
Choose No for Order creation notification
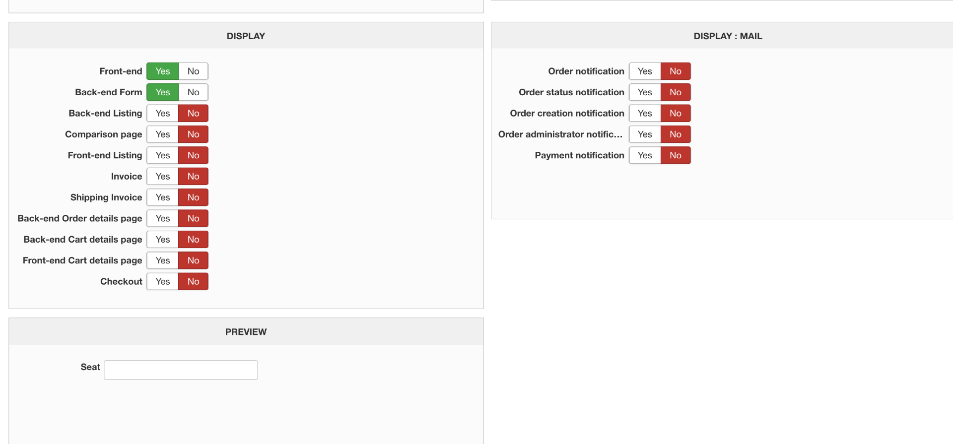click(x=676, y=113)
